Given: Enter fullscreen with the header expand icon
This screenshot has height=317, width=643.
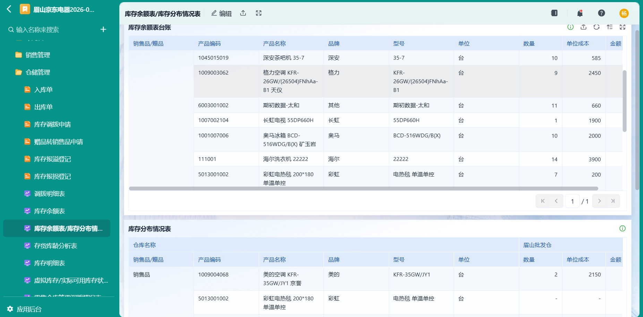Looking at the screenshot, I should pos(259,13).
